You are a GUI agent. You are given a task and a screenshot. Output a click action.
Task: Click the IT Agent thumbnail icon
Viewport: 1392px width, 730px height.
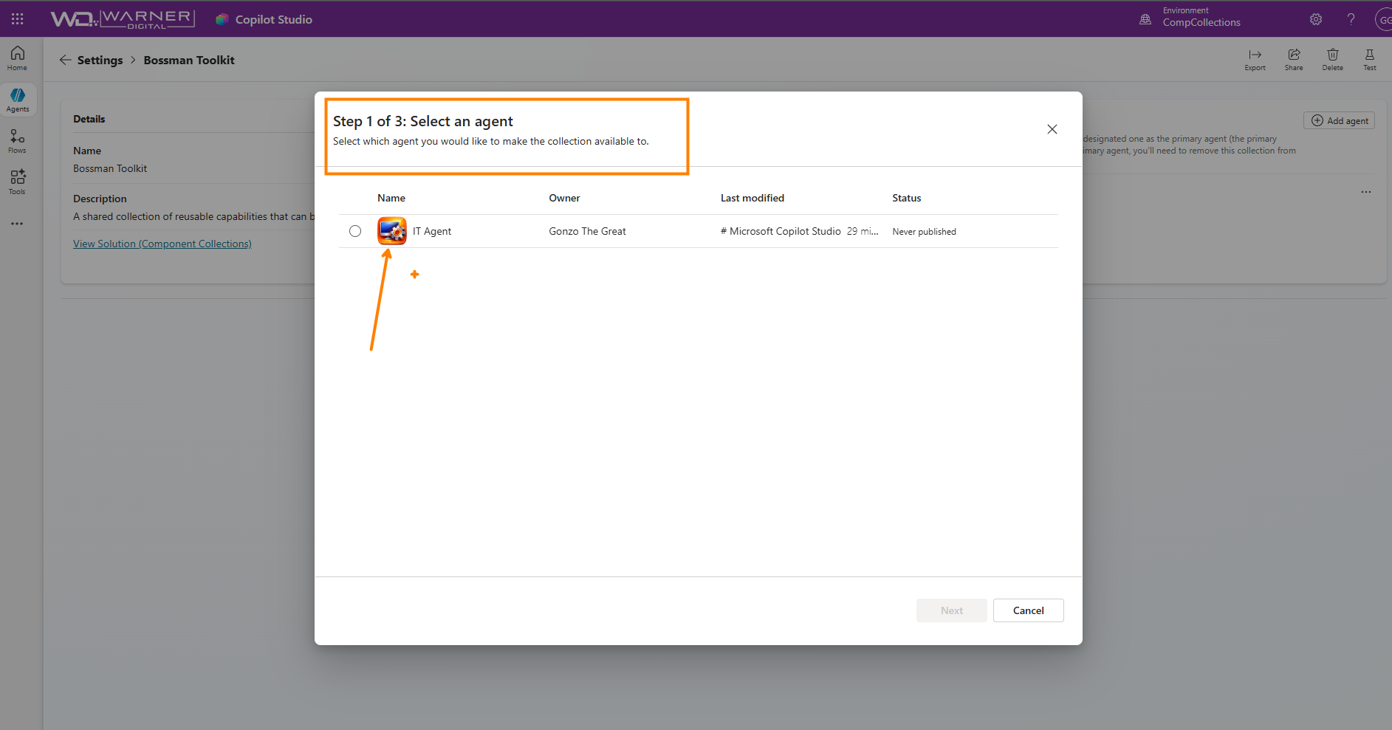[392, 231]
